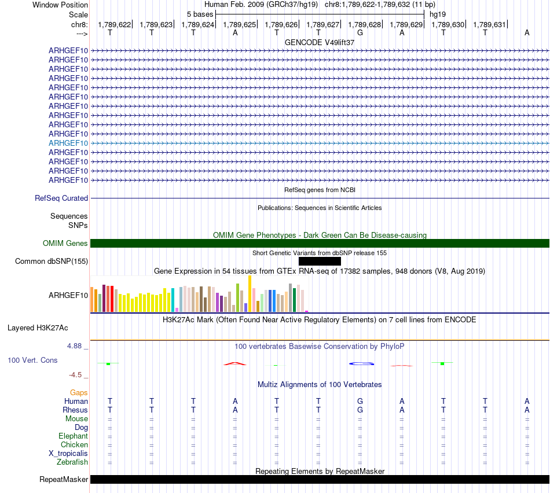Select the Human alignment row label

[76, 401]
